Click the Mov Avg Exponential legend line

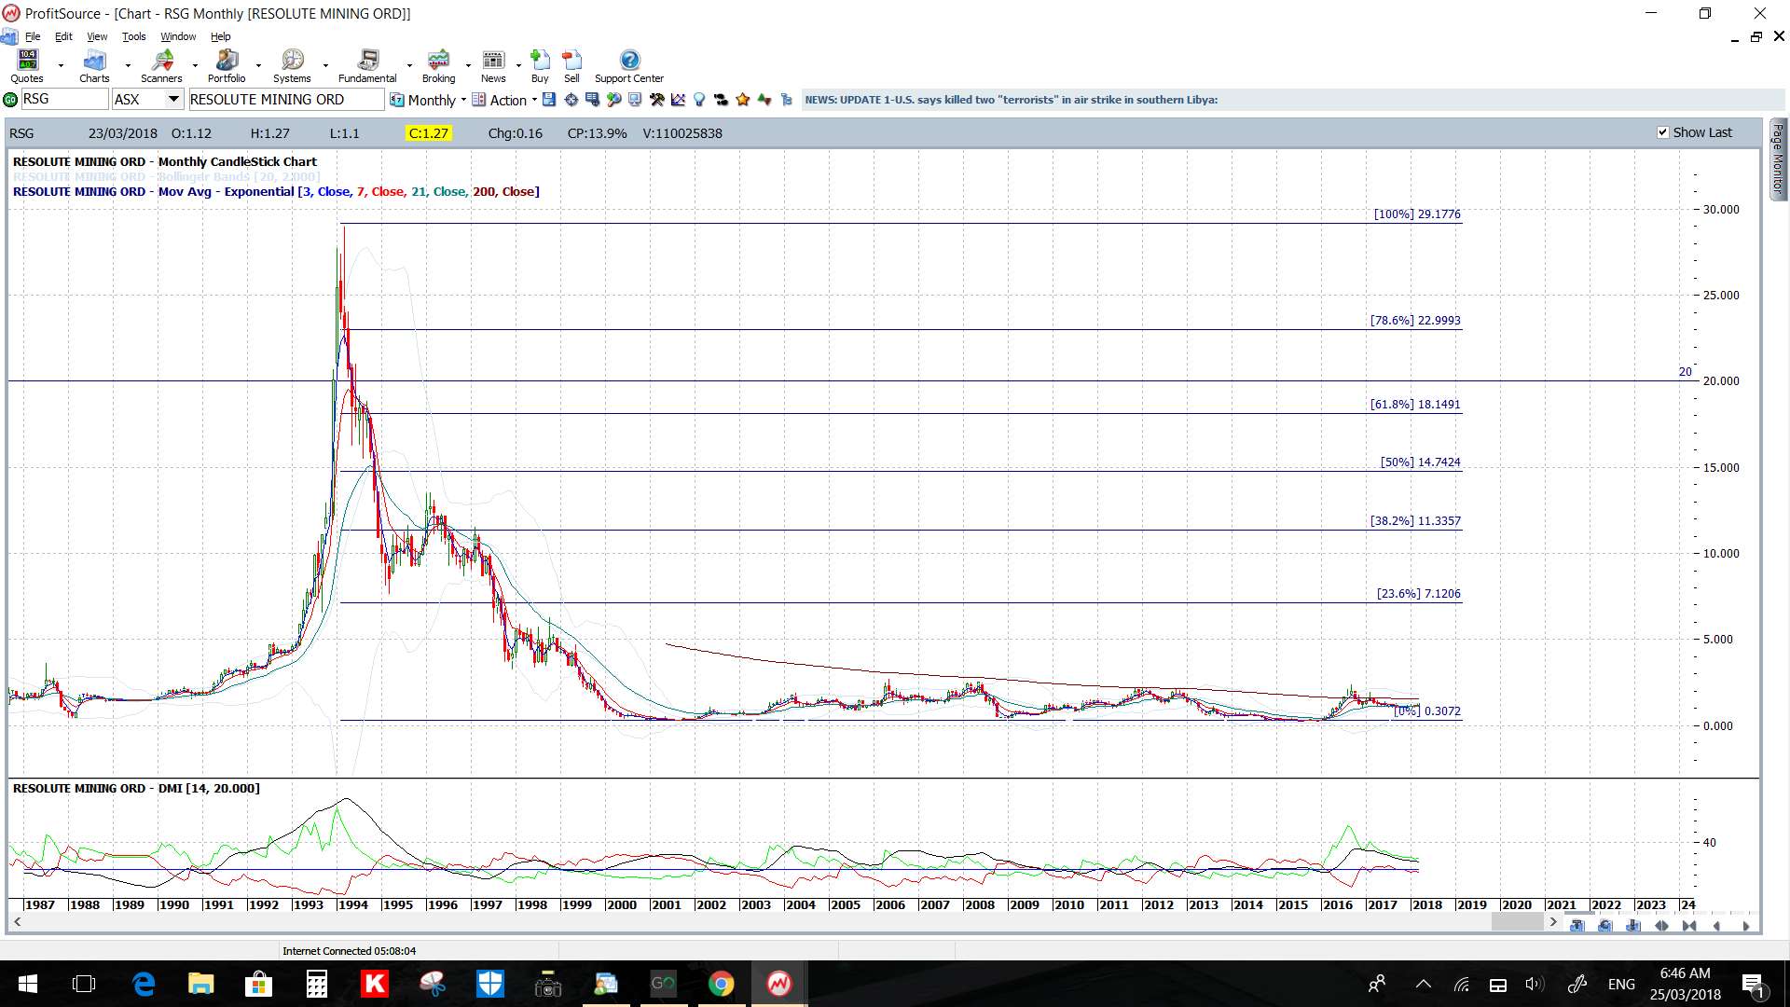pos(276,192)
